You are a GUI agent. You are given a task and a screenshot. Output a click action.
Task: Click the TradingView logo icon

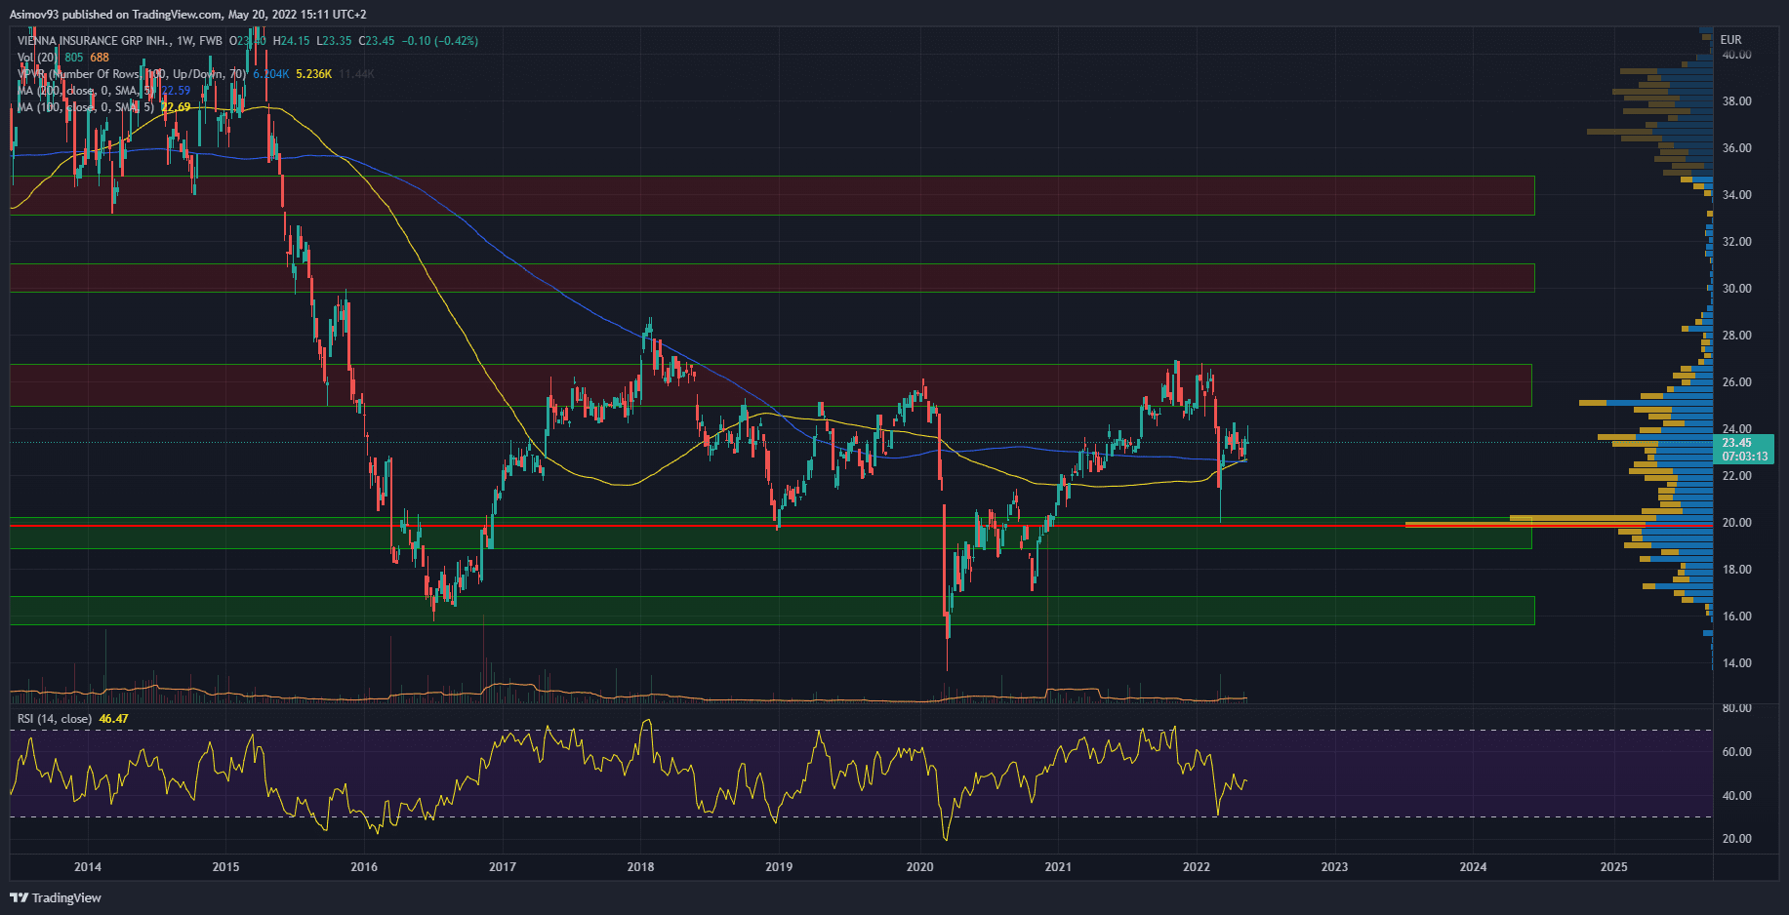click(x=19, y=897)
